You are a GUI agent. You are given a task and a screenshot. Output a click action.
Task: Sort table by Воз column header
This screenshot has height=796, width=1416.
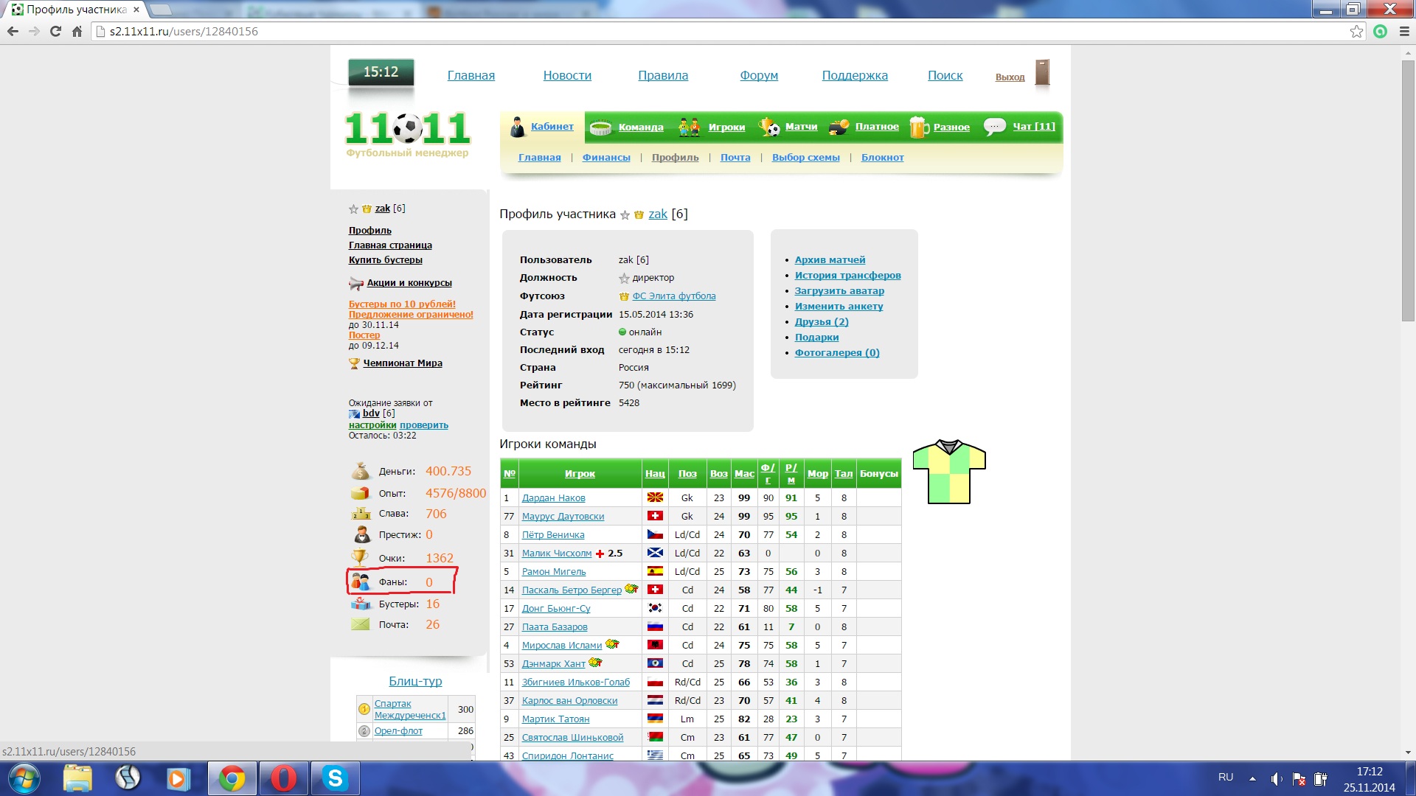point(718,474)
